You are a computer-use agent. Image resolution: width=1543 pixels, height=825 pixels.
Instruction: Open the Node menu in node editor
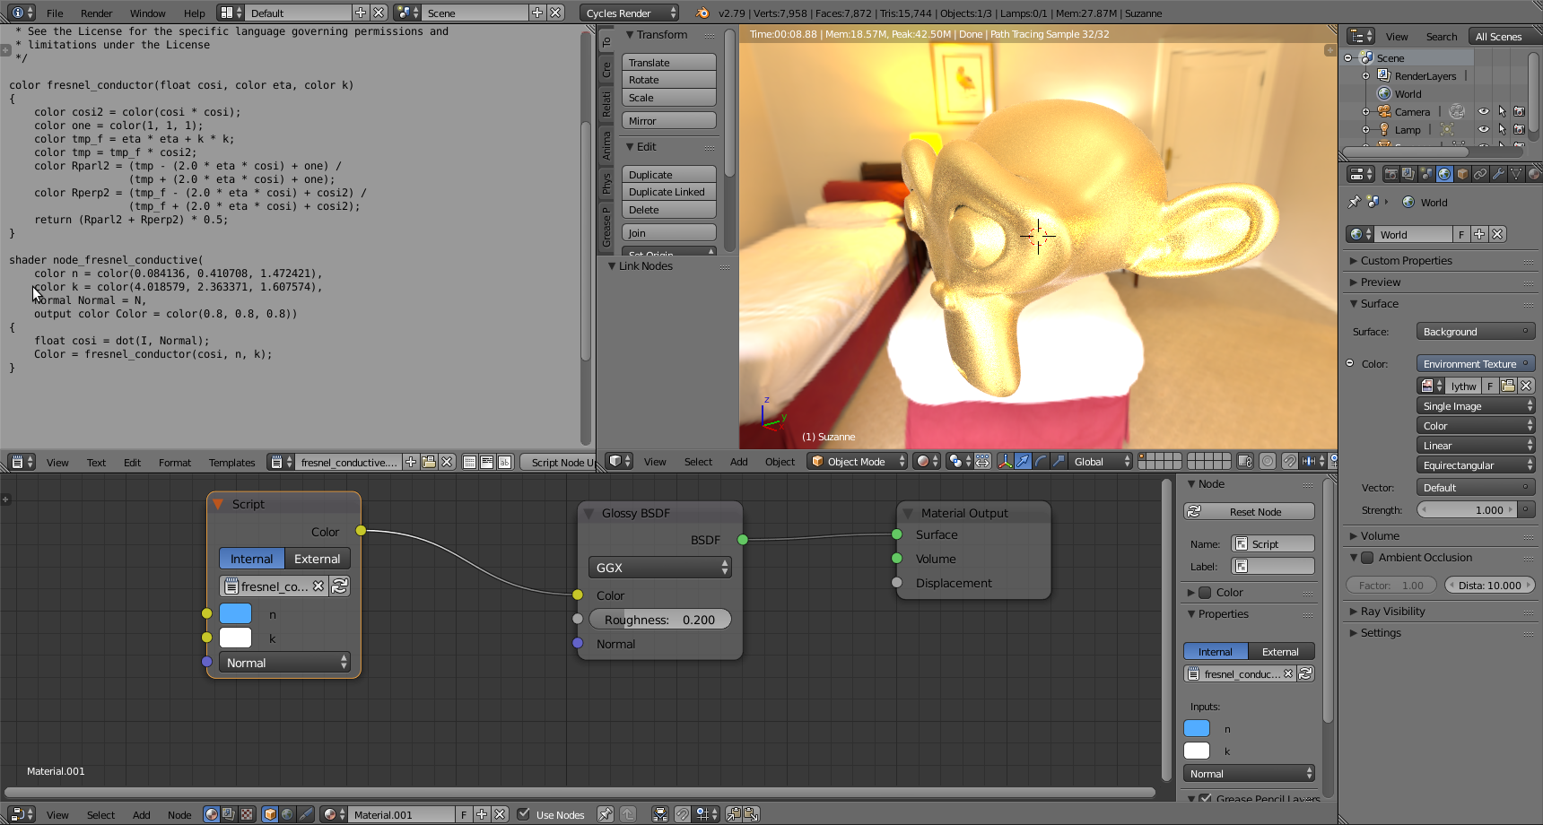179,815
